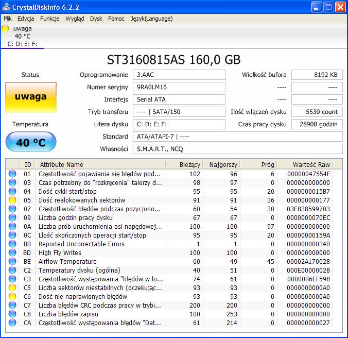Image resolution: width=348 pixels, height=338 pixels.
Task: Click the power-on count field 5530 count
Action: (x=317, y=112)
